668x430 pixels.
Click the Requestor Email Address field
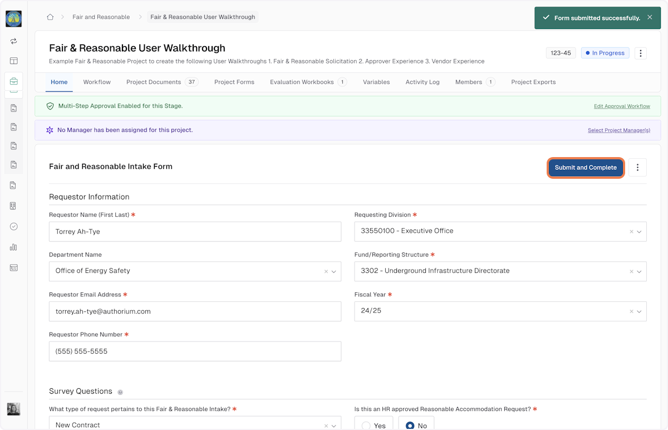pyautogui.click(x=195, y=311)
